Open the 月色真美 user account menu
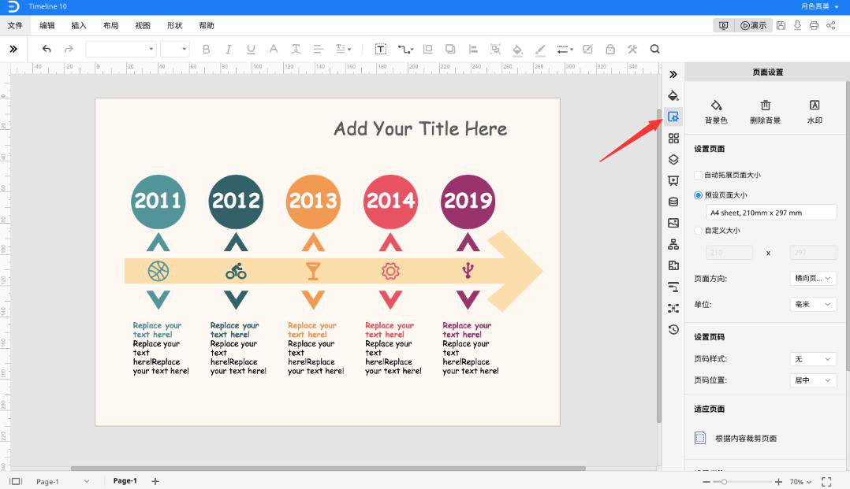The image size is (850, 489). pos(820,6)
